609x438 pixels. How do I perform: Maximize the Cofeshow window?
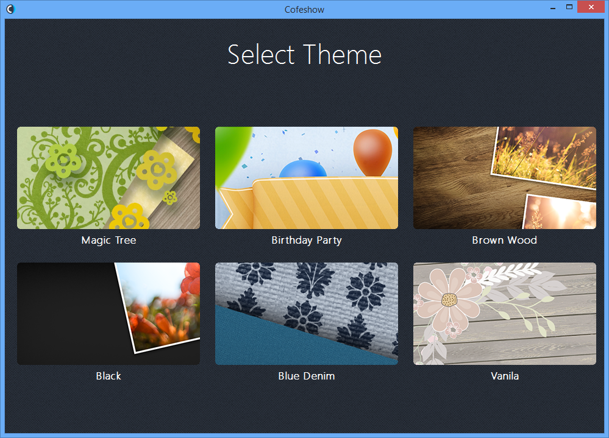click(x=569, y=7)
